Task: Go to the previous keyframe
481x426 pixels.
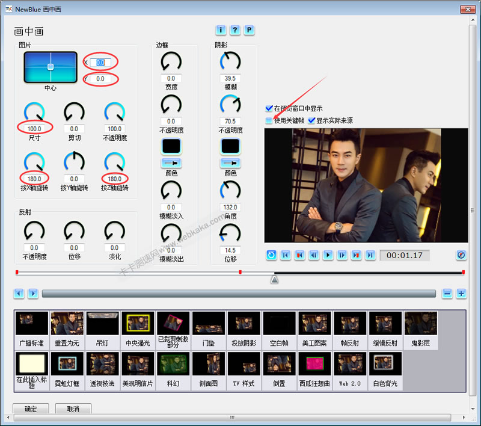Action: (x=299, y=255)
